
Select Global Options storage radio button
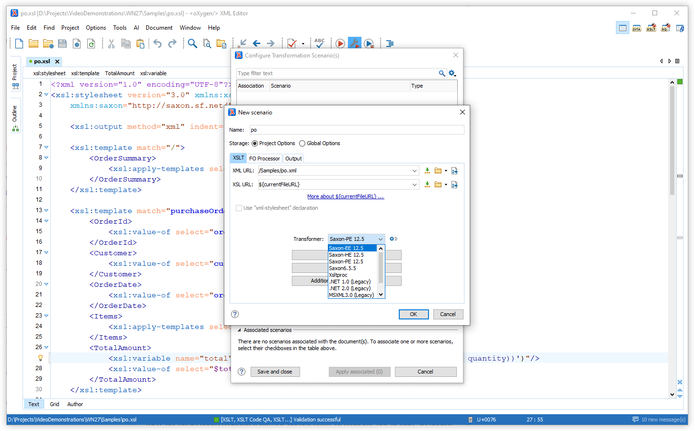point(302,143)
